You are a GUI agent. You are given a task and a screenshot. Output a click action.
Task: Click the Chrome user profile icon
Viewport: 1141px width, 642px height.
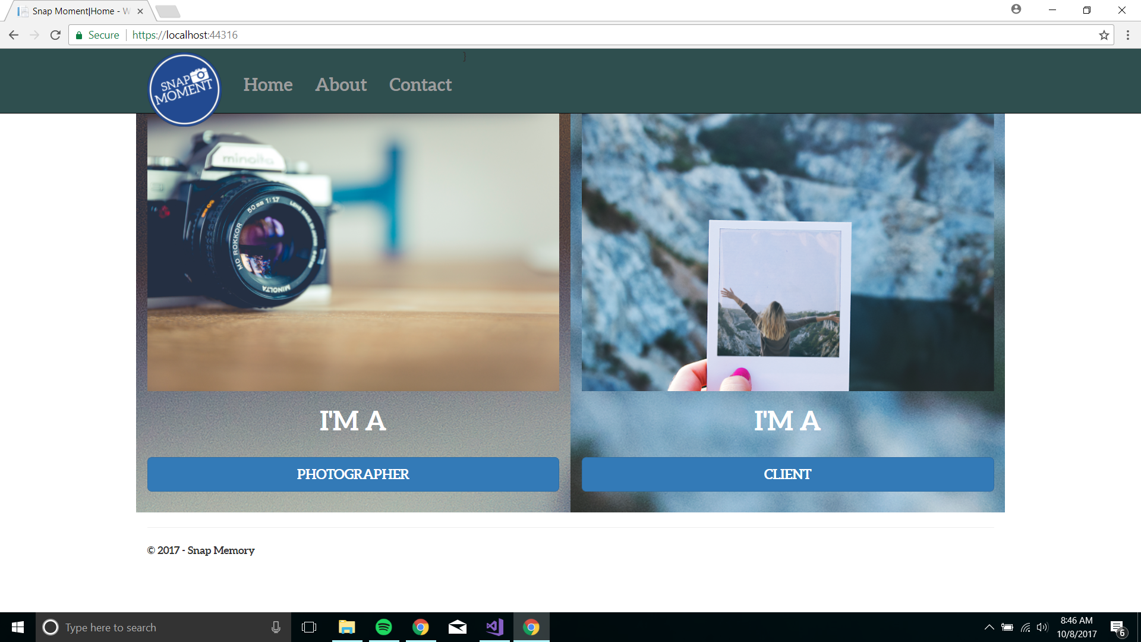point(1016,10)
